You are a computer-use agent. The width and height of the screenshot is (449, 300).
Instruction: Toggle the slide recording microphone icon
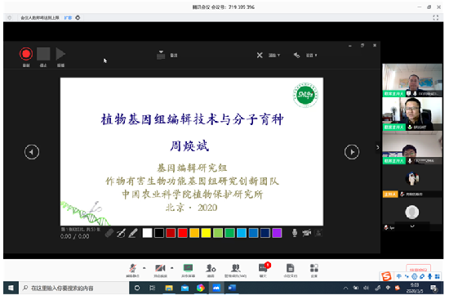pos(295,233)
